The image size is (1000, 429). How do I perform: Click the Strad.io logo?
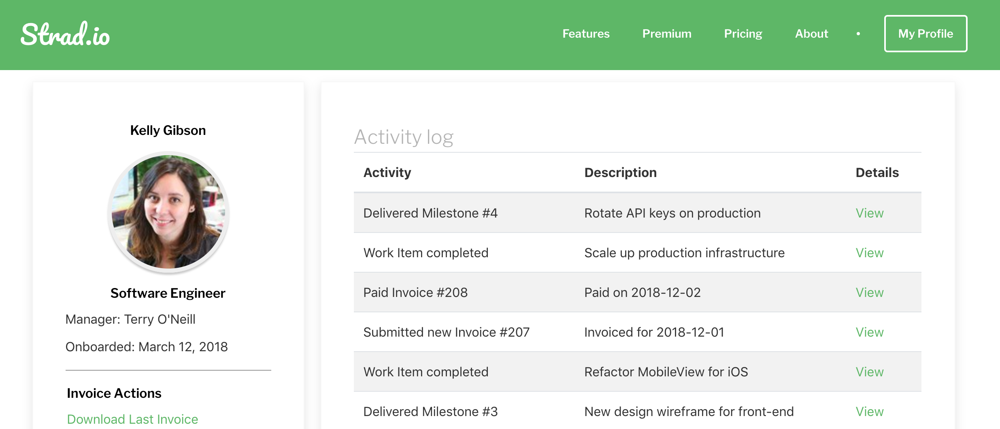(65, 34)
